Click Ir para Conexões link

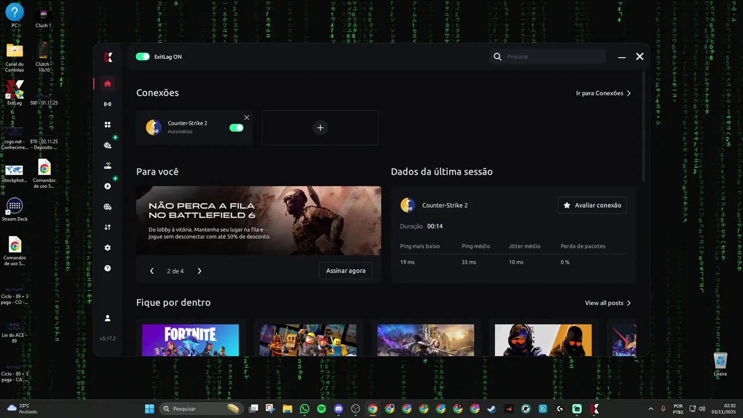(x=604, y=93)
